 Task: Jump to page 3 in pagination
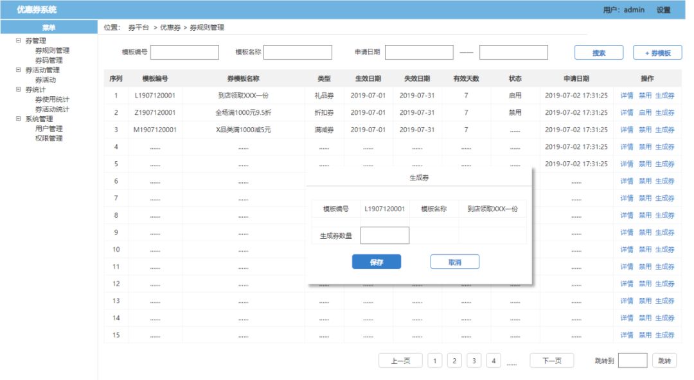tap(474, 360)
